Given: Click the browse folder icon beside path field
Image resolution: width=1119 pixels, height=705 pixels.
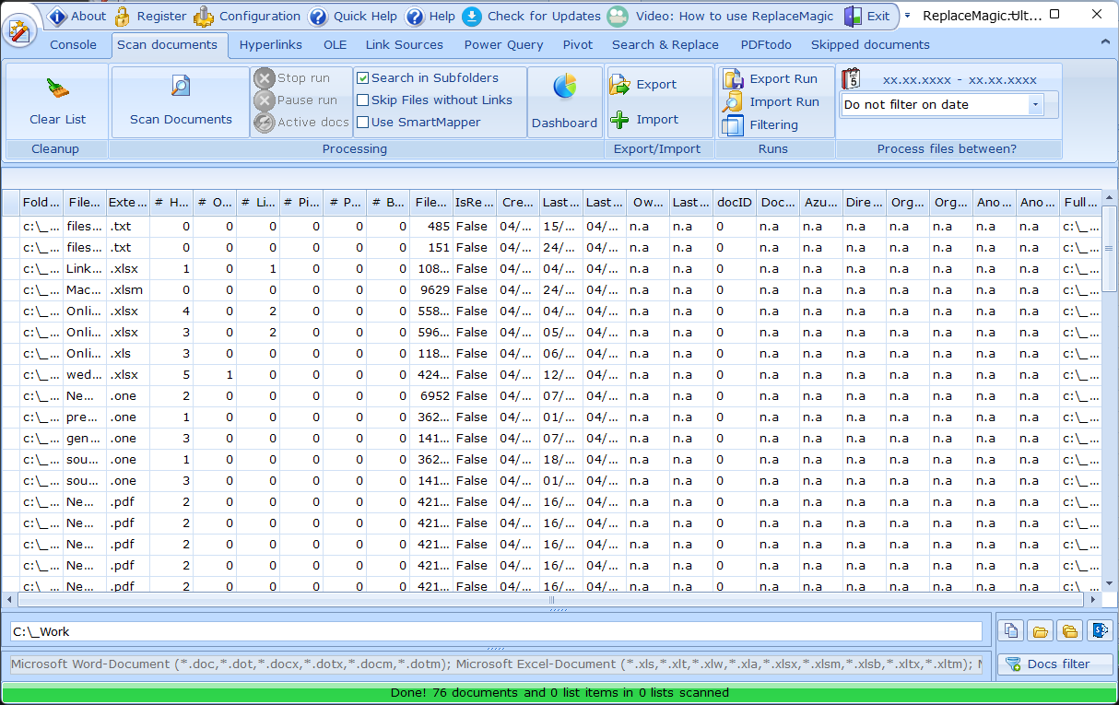Looking at the screenshot, I should (1041, 631).
